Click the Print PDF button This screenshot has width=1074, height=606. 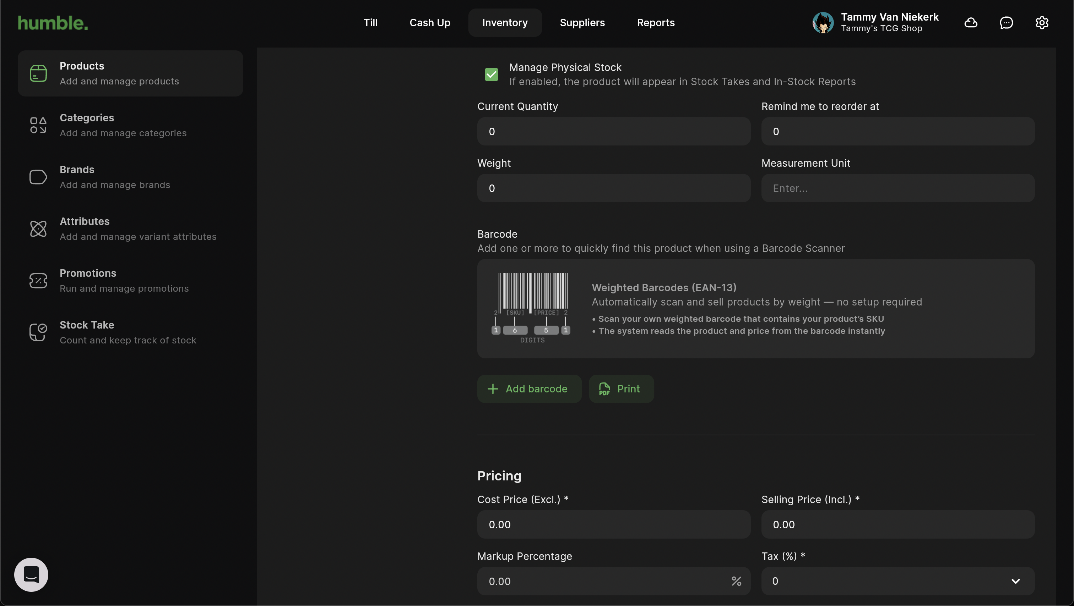tap(621, 389)
